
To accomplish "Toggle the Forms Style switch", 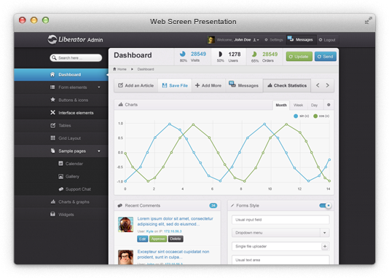I will (325, 205).
